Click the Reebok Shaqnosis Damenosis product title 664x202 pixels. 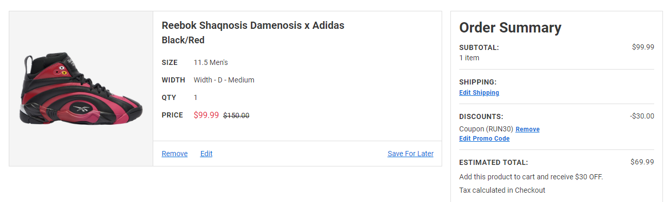253,25
